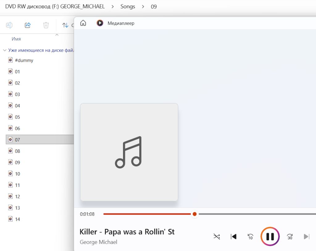Click the Rename icon in toolbar

(9, 25)
